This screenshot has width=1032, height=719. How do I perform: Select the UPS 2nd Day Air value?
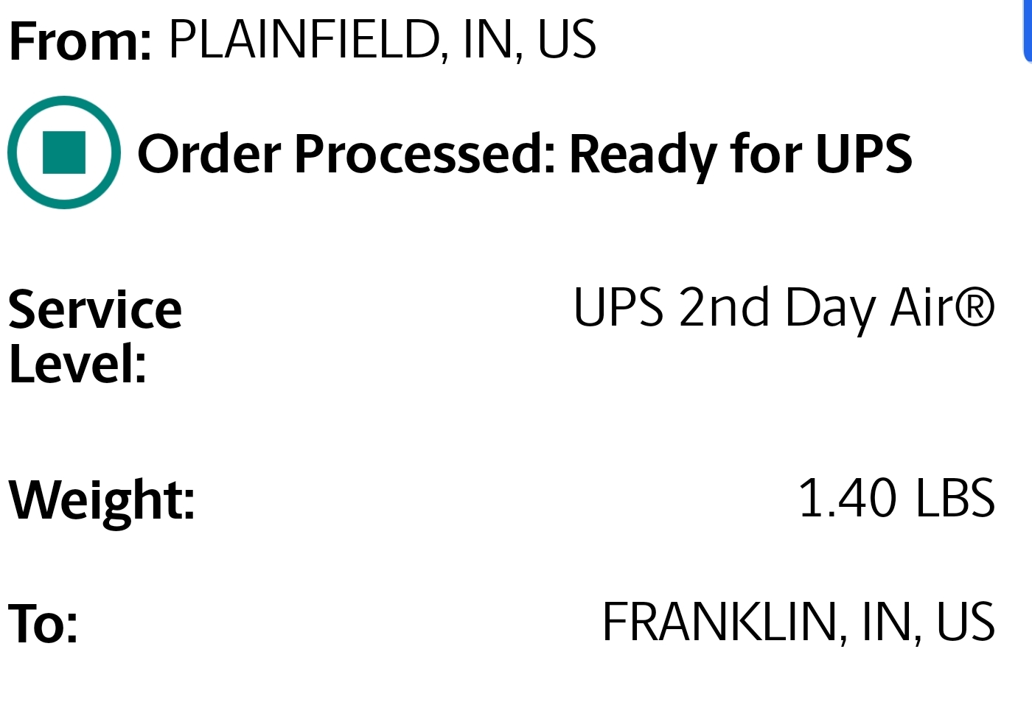pyautogui.click(x=784, y=308)
